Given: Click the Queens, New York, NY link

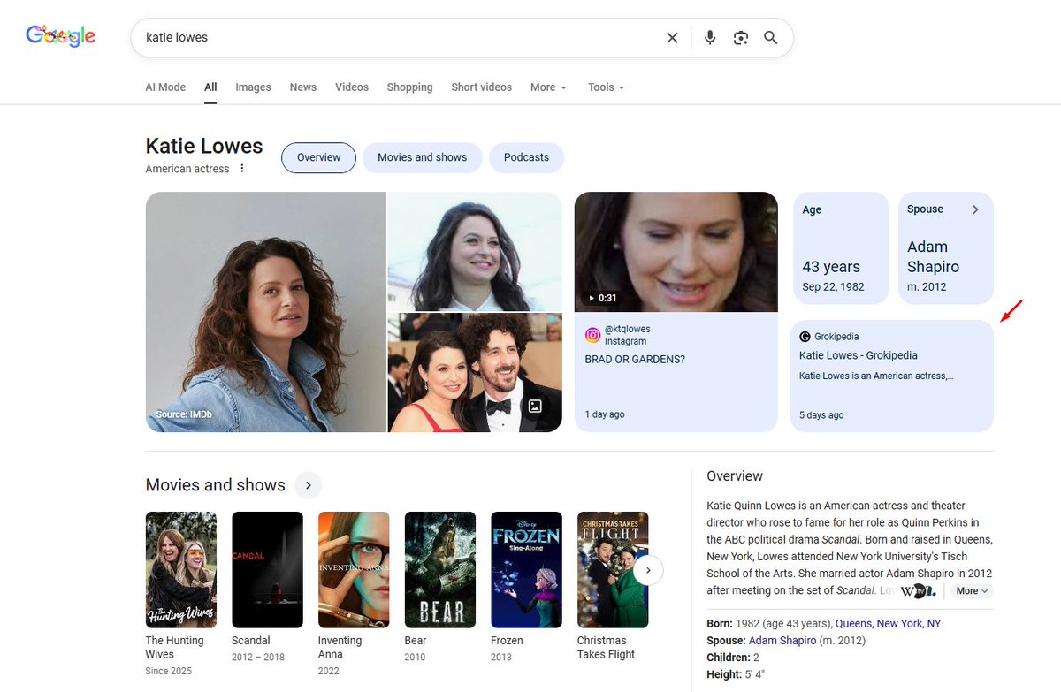Looking at the screenshot, I should 888,624.
